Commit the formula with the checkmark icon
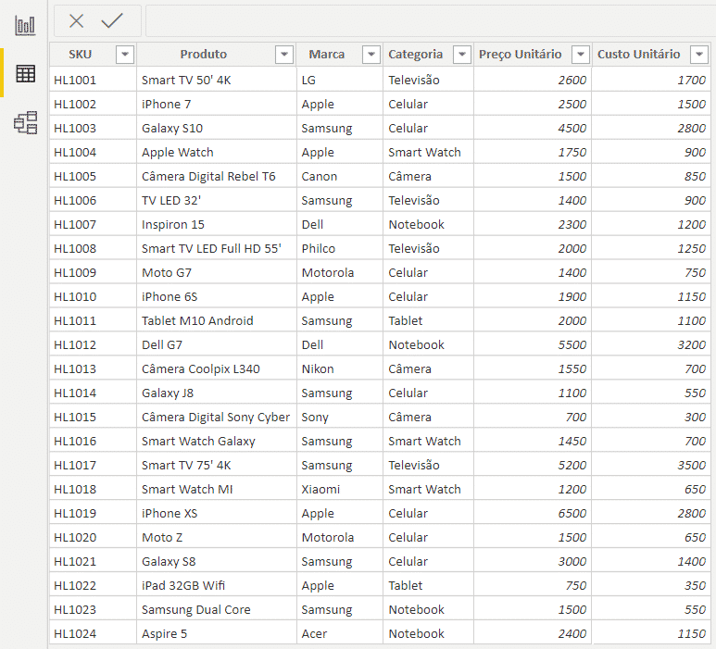This screenshot has height=649, width=716. [112, 20]
